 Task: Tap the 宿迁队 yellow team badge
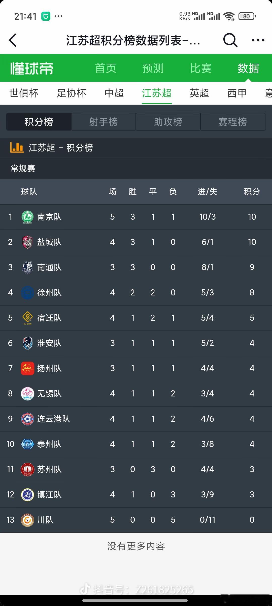pyautogui.click(x=27, y=318)
